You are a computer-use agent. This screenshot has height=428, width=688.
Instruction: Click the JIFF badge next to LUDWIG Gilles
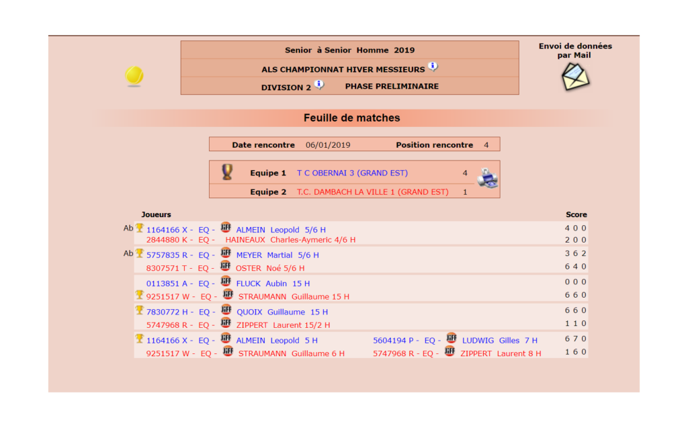(451, 339)
